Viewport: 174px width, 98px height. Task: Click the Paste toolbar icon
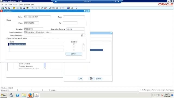click(39, 8)
